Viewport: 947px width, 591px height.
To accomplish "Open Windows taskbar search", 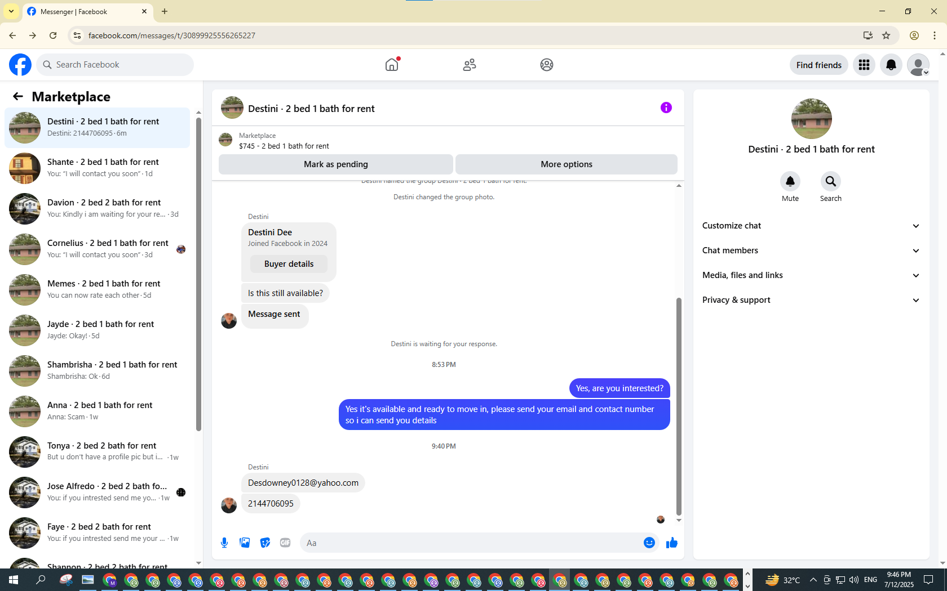I will [x=41, y=580].
